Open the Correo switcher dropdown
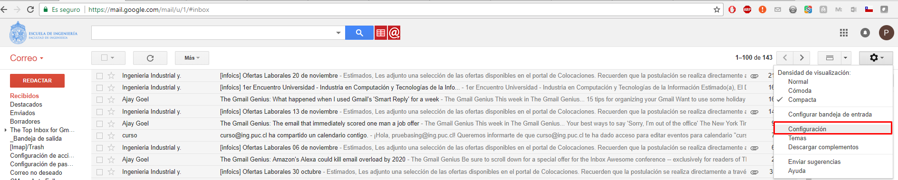The height and width of the screenshot is (180, 898). click(27, 58)
